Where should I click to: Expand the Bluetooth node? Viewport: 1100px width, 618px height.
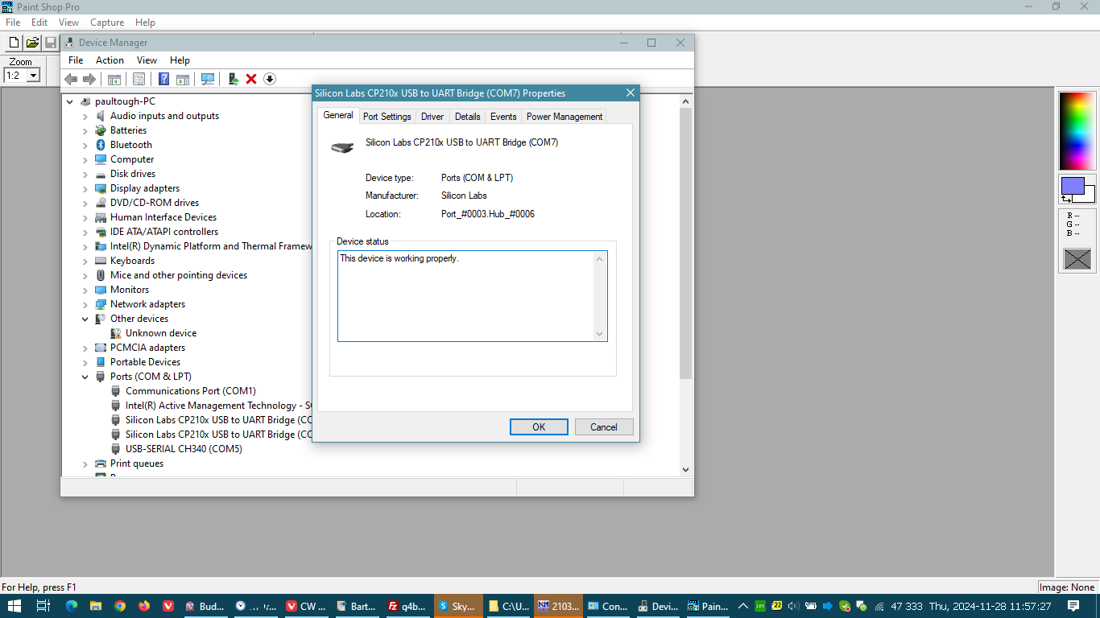[x=85, y=145]
